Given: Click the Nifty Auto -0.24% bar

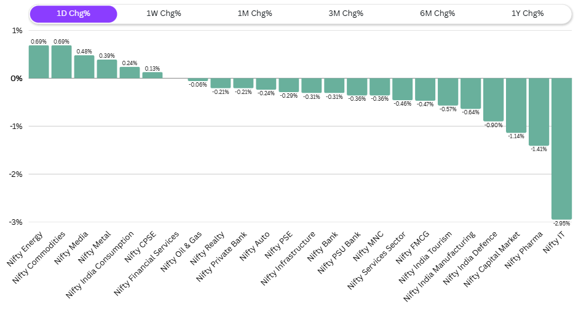Looking at the screenshot, I should (x=266, y=84).
